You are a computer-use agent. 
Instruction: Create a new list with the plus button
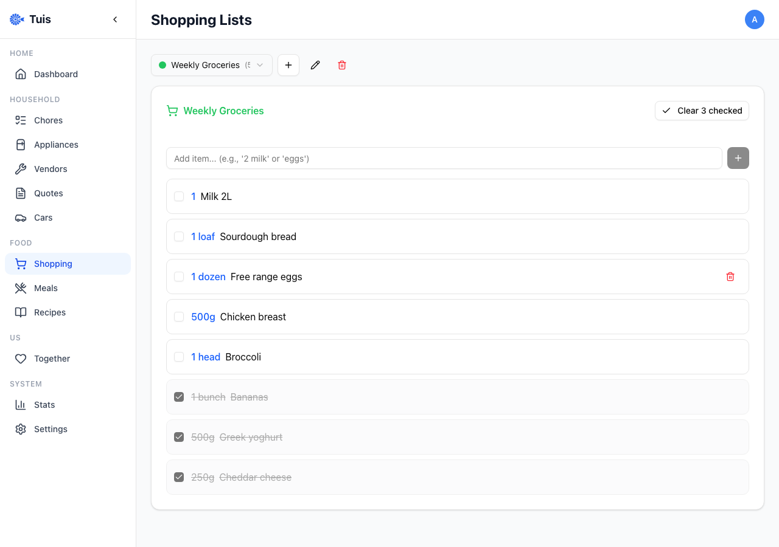pyautogui.click(x=288, y=65)
